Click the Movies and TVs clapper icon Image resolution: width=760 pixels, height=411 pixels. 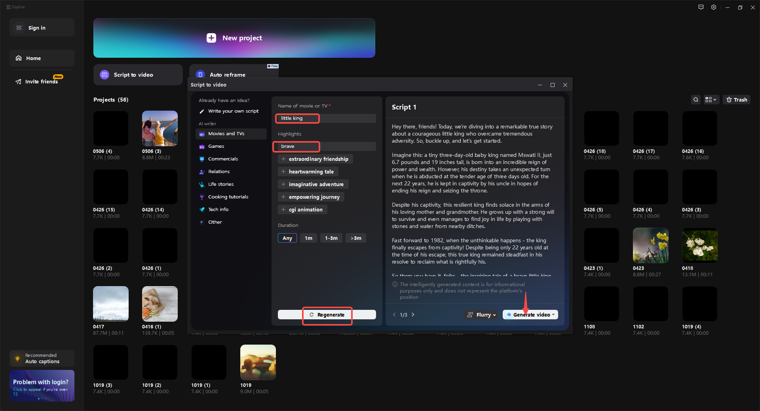[x=202, y=134]
